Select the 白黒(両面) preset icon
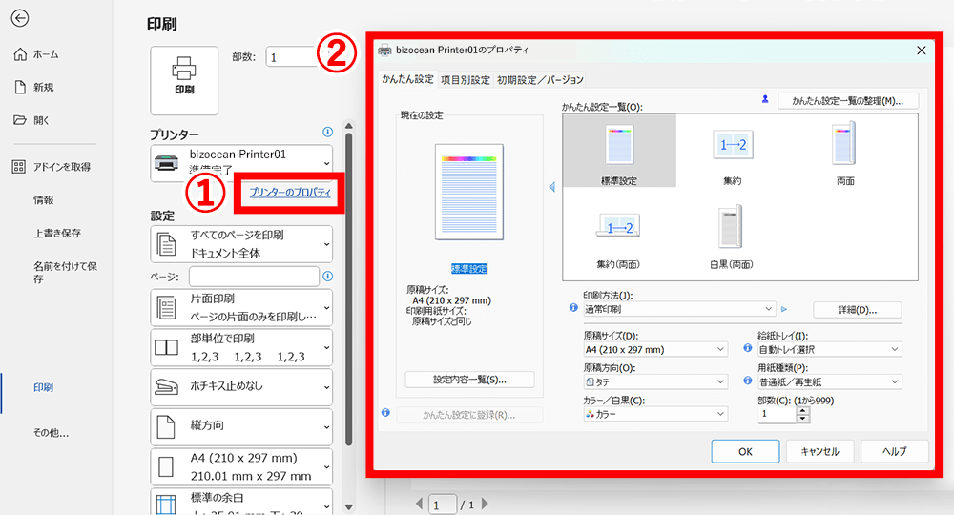954x515 pixels. (732, 237)
